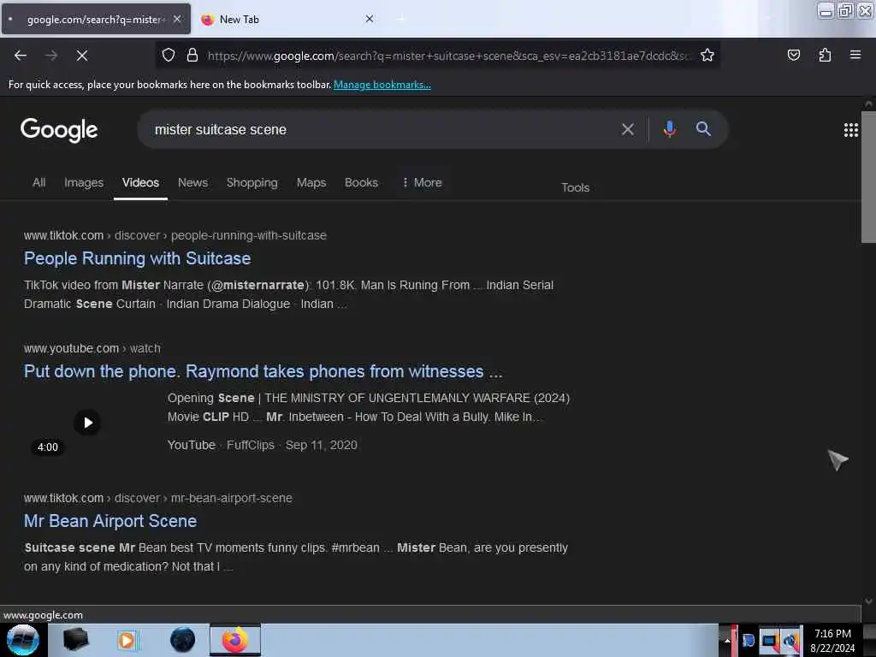Select the All search tab

[x=38, y=183]
